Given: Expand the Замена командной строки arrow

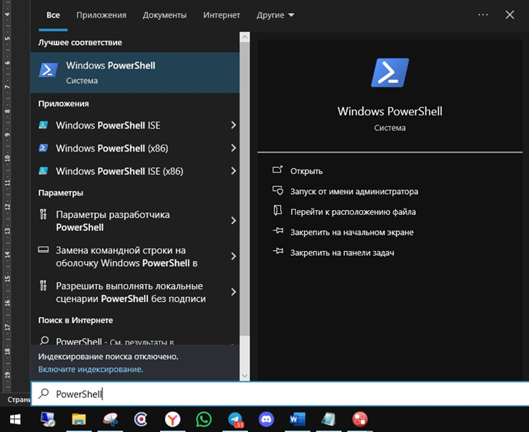Looking at the screenshot, I should pyautogui.click(x=233, y=256).
